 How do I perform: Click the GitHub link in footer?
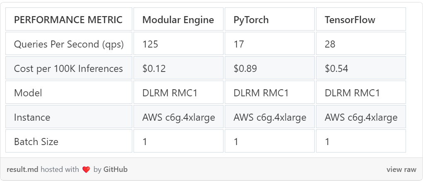[x=115, y=170]
